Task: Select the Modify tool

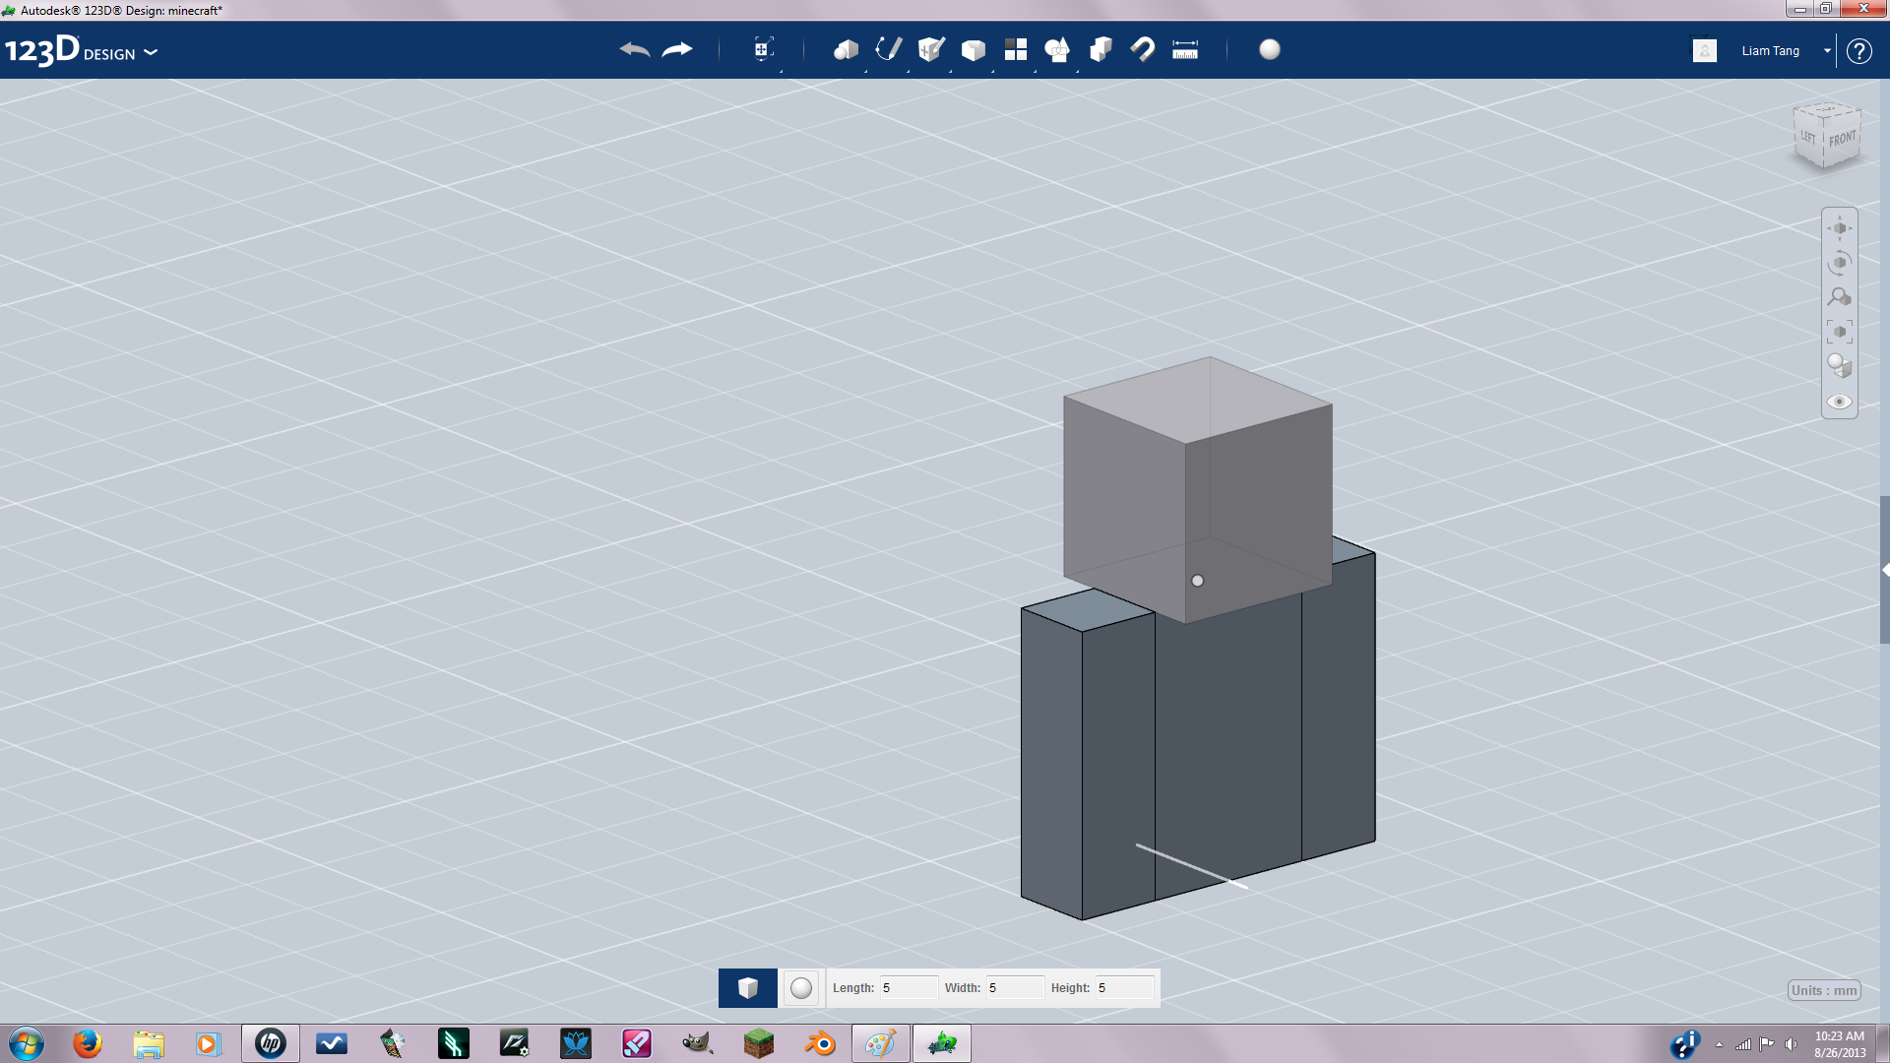Action: pos(974,49)
